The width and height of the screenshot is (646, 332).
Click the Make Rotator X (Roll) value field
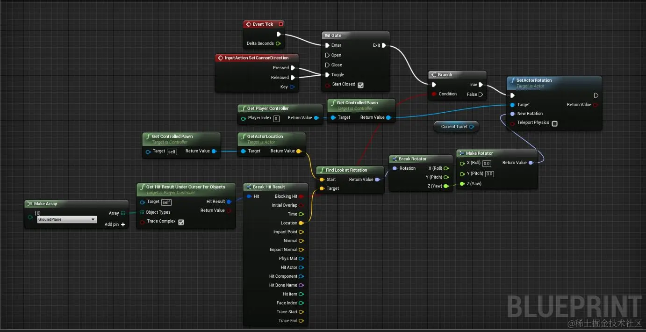coord(487,164)
